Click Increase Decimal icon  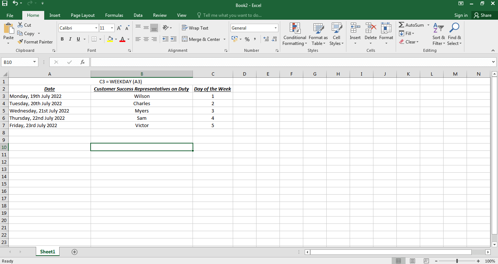coord(266,39)
